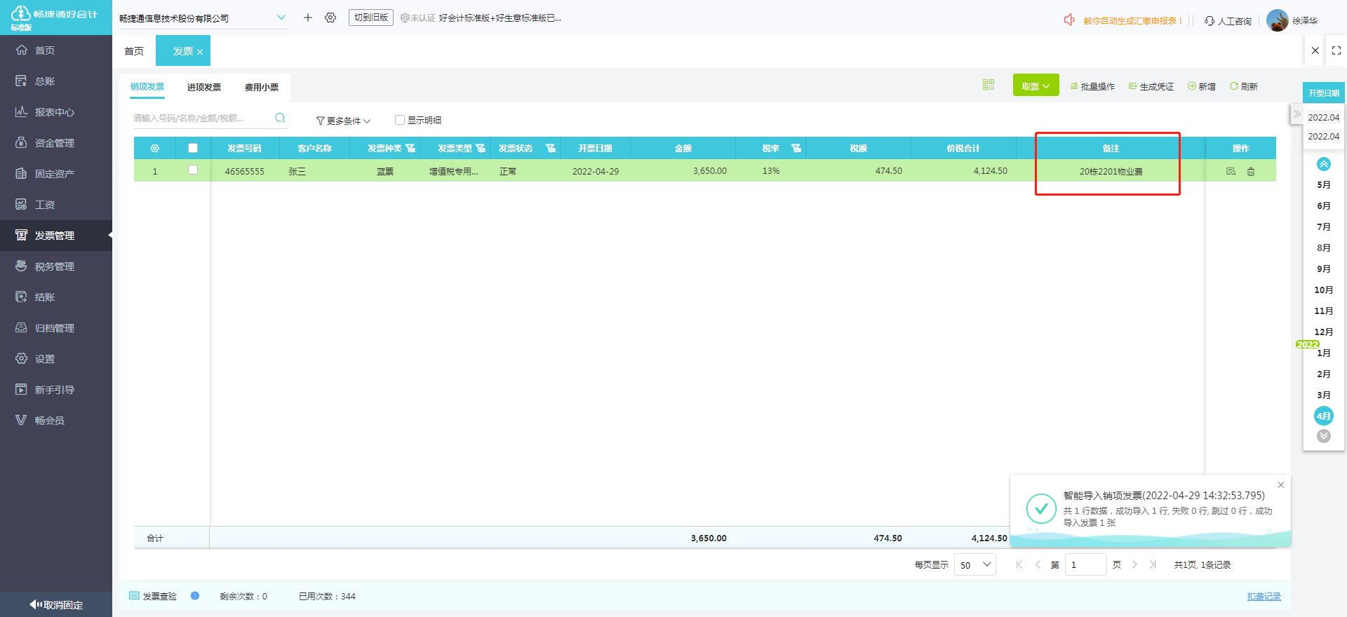
Task: Click the 生成凭证 button
Action: [1151, 86]
